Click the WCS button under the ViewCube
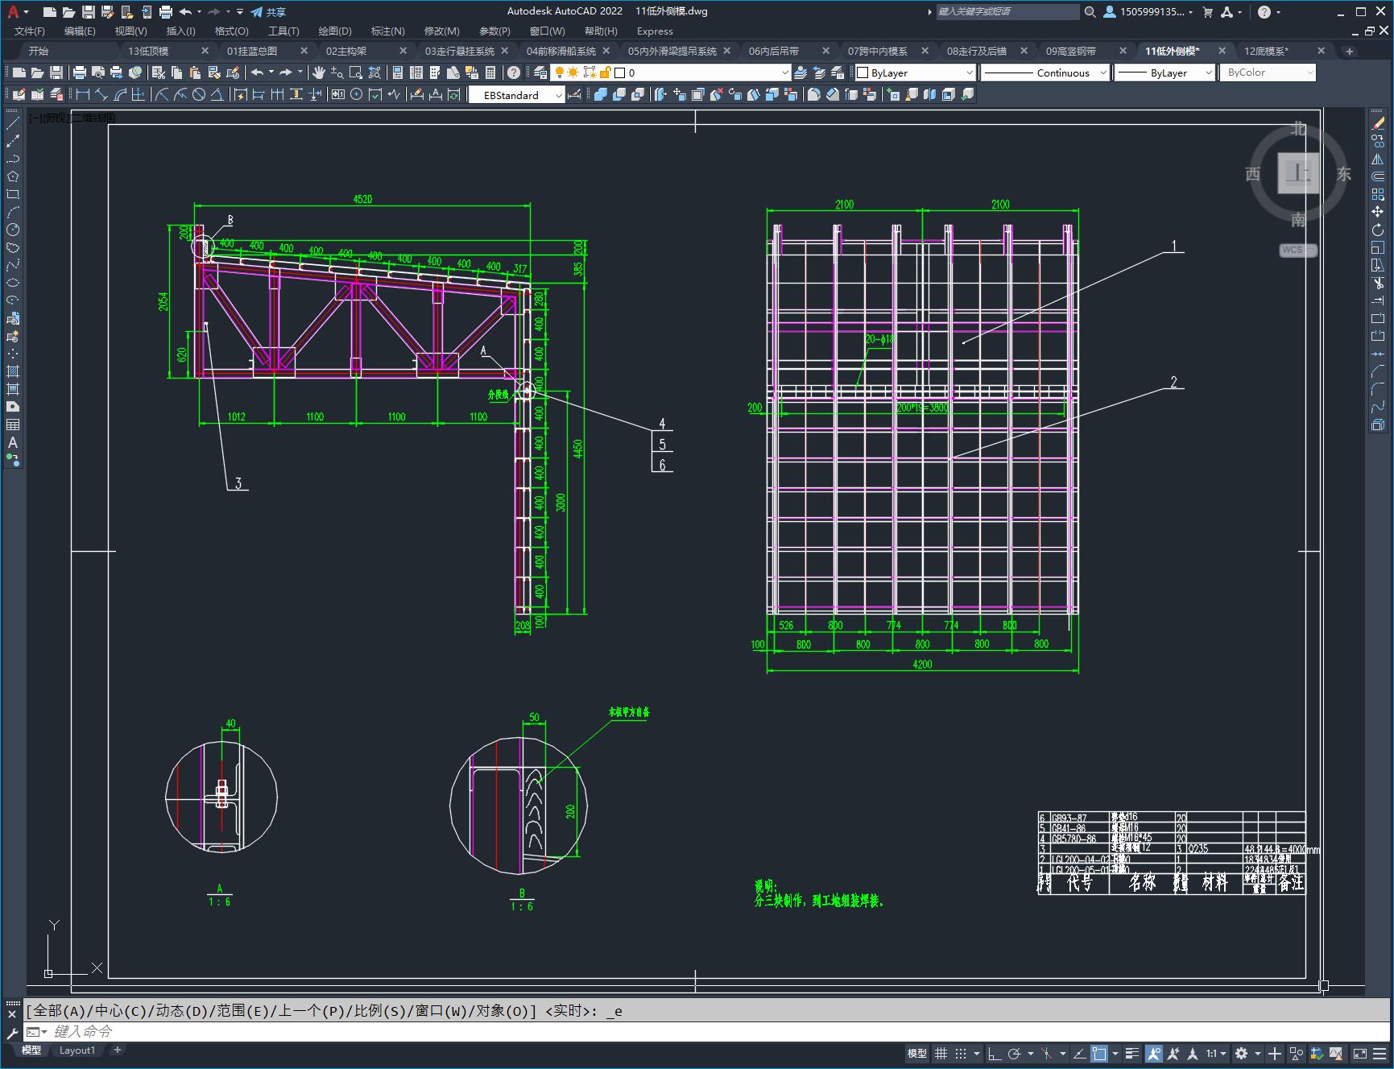This screenshot has width=1394, height=1069. pyautogui.click(x=1297, y=250)
